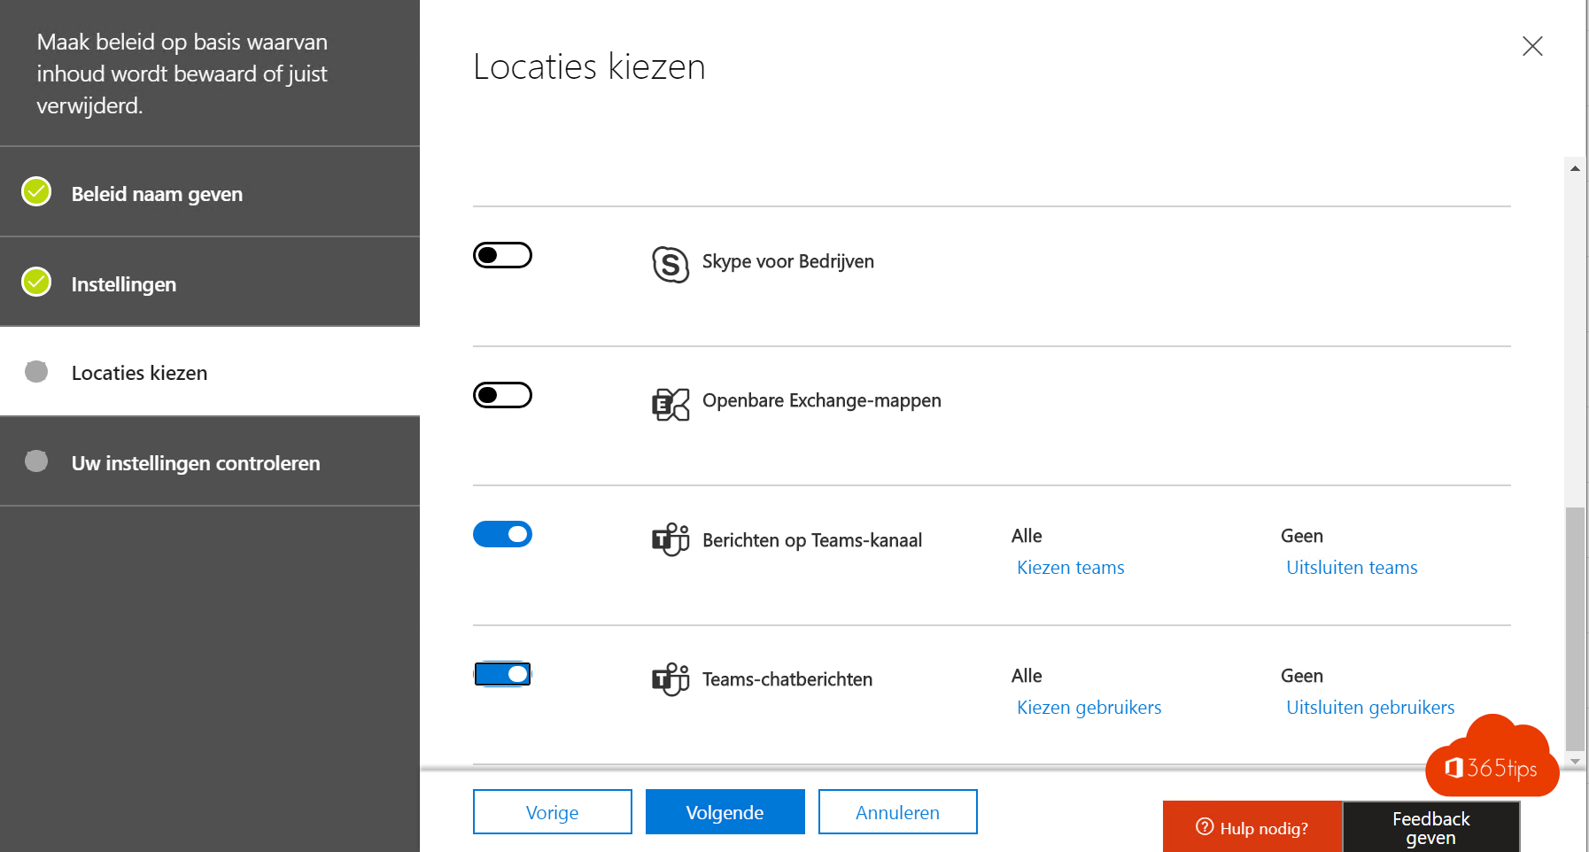Go to Uw instellingen controleren step

pos(210,462)
